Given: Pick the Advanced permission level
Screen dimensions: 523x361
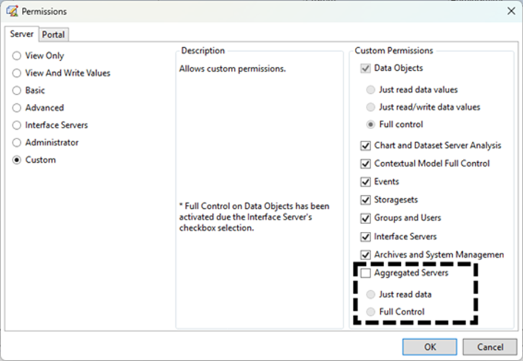Looking at the screenshot, I should pyautogui.click(x=17, y=108).
